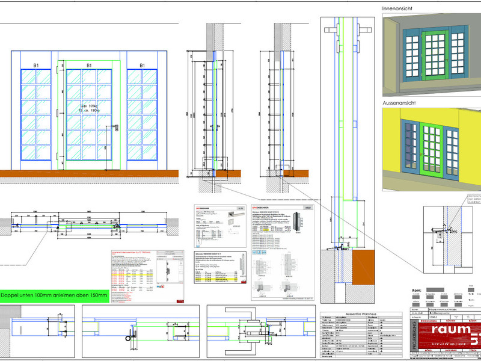Click the round hinge knuckle in the bottom detail

pyautogui.click(x=128, y=338)
